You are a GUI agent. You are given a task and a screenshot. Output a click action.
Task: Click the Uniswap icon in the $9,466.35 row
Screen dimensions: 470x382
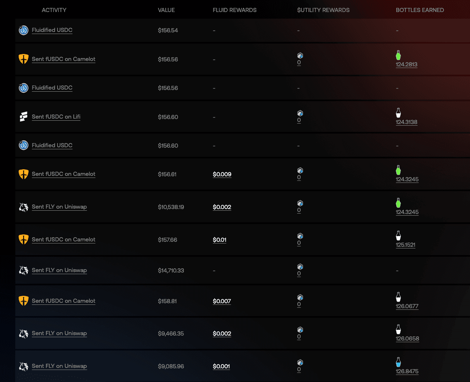[23, 333]
